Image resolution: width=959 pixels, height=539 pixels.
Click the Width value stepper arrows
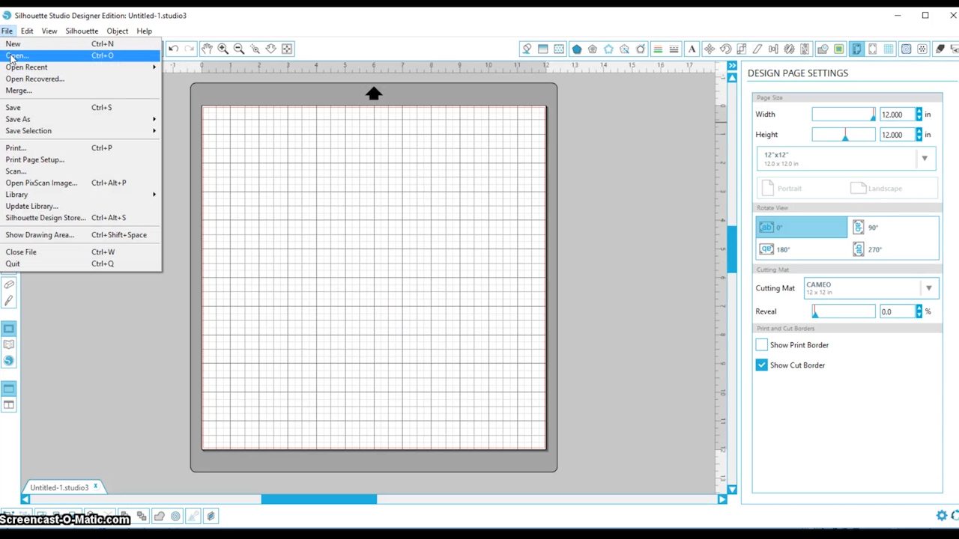[x=919, y=115]
